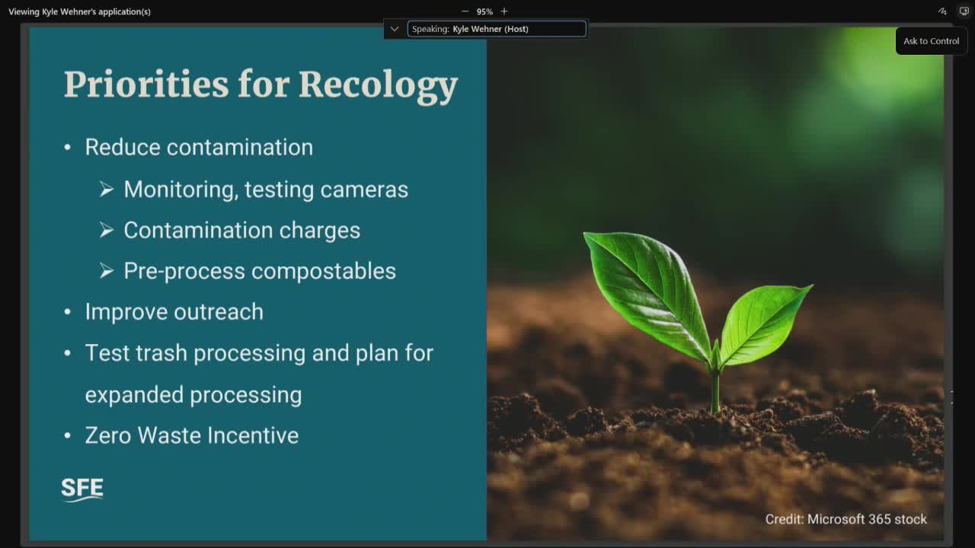Click the Improve outreach bullet
Image resolution: width=975 pixels, height=548 pixels.
[x=174, y=312]
